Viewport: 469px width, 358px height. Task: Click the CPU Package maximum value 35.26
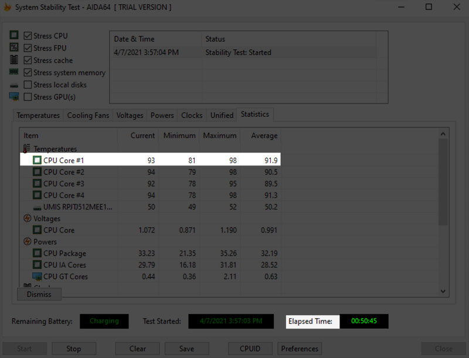point(228,253)
